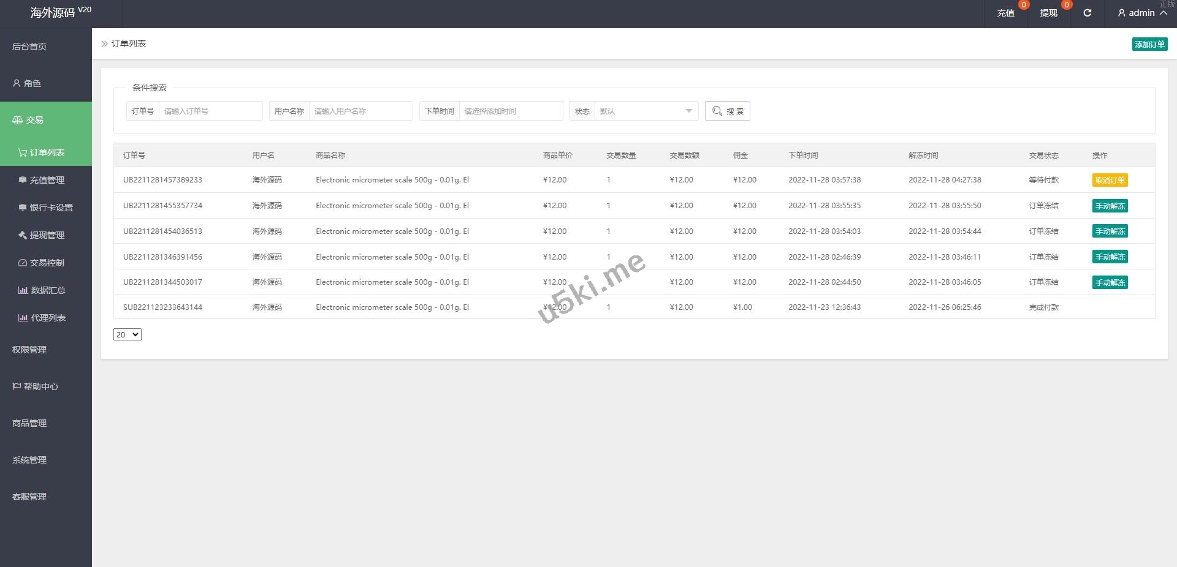The height and width of the screenshot is (567, 1177).
Task: Click the refresh icon in top bar
Action: point(1087,13)
